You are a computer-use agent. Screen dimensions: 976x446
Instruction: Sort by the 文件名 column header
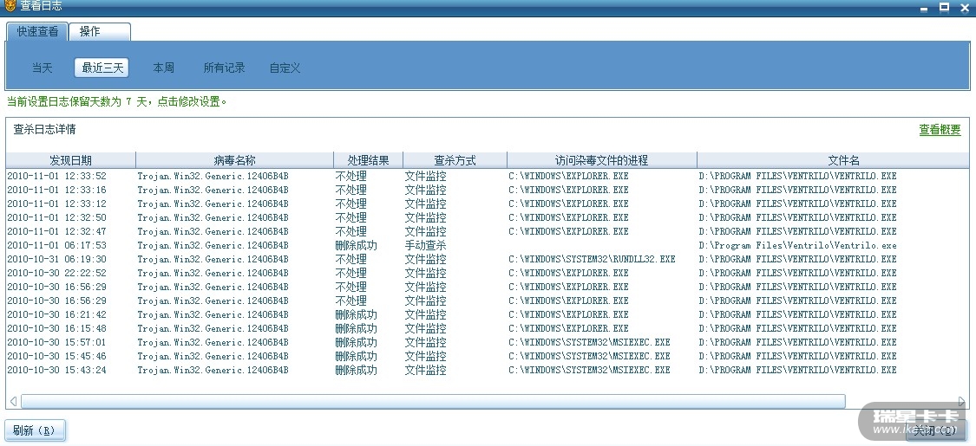pos(834,160)
